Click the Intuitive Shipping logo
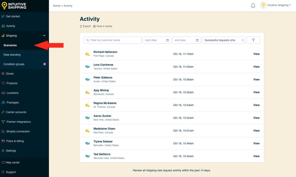 (14, 6)
